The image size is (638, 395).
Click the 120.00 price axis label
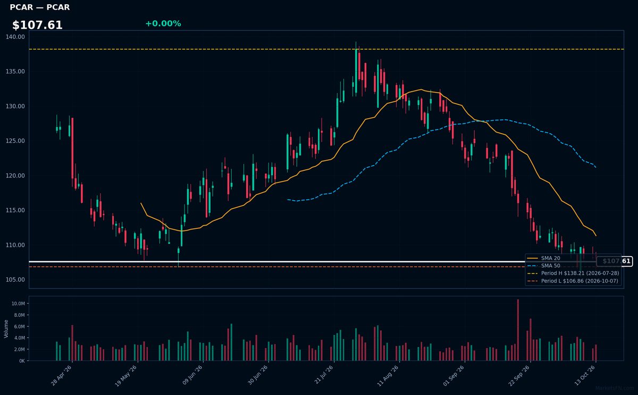(x=16, y=176)
